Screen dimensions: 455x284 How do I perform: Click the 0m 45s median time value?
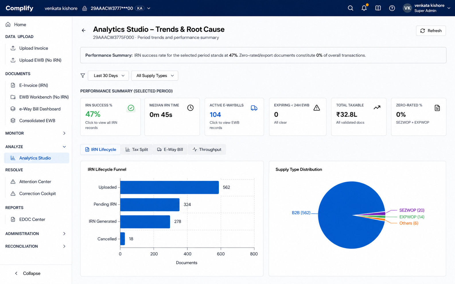pyautogui.click(x=161, y=115)
